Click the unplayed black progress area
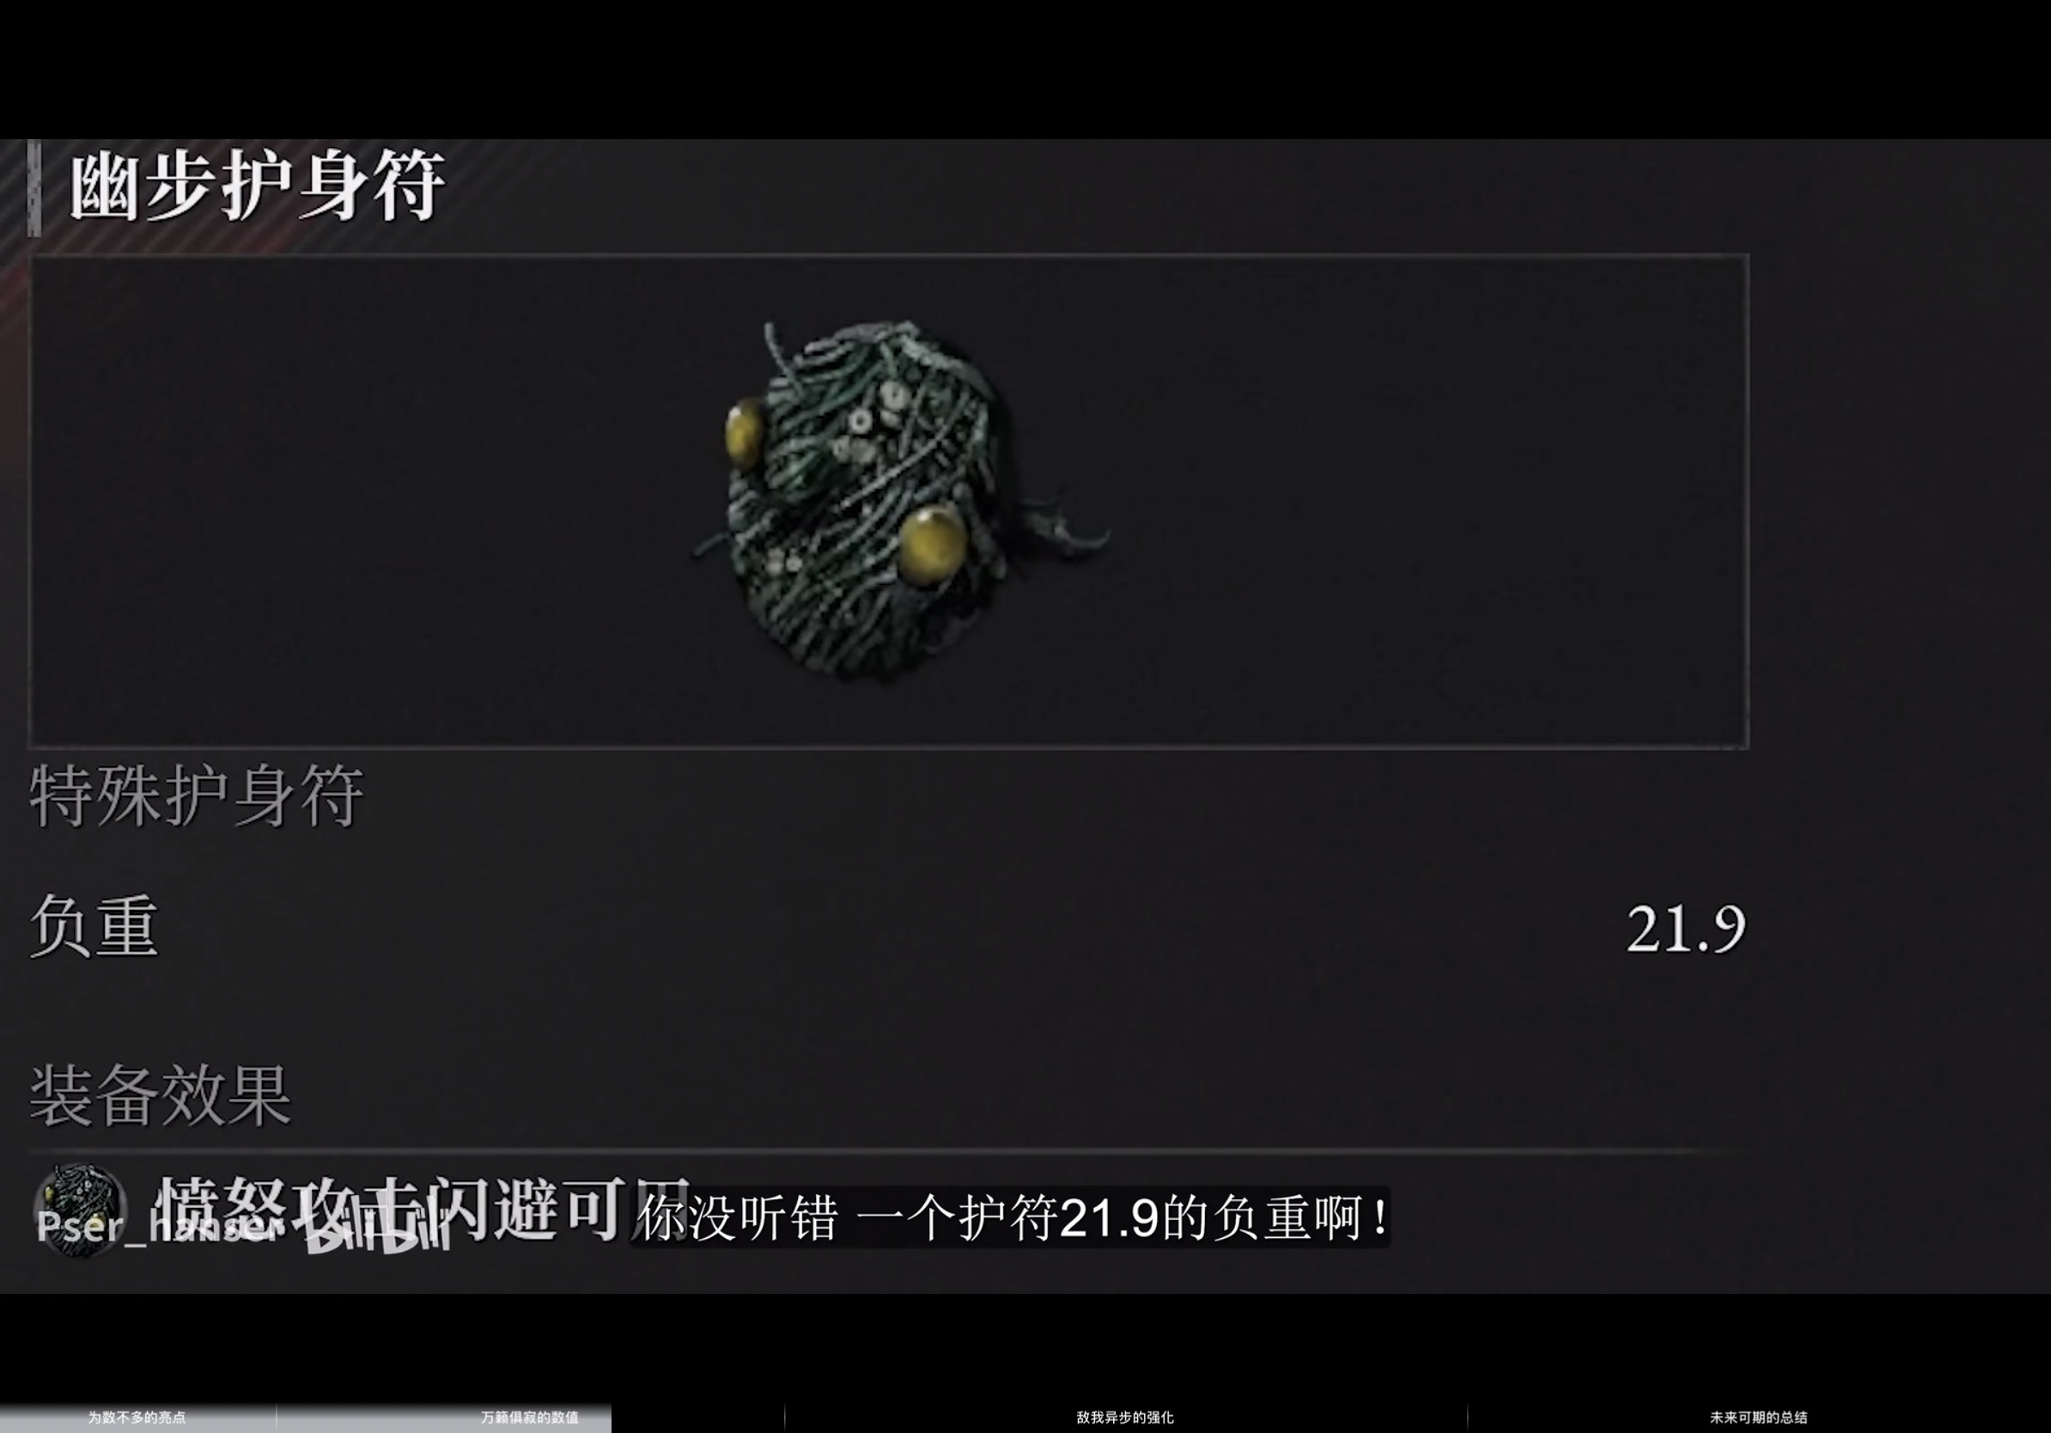Screen dimensions: 2051x1433 [x=1331, y=1418]
